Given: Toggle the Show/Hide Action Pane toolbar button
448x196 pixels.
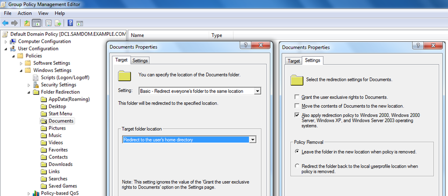Looking at the screenshot, I should 80,23.
